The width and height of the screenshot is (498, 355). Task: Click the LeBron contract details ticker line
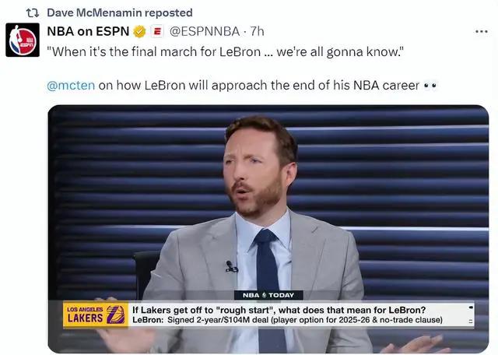pyautogui.click(x=287, y=320)
